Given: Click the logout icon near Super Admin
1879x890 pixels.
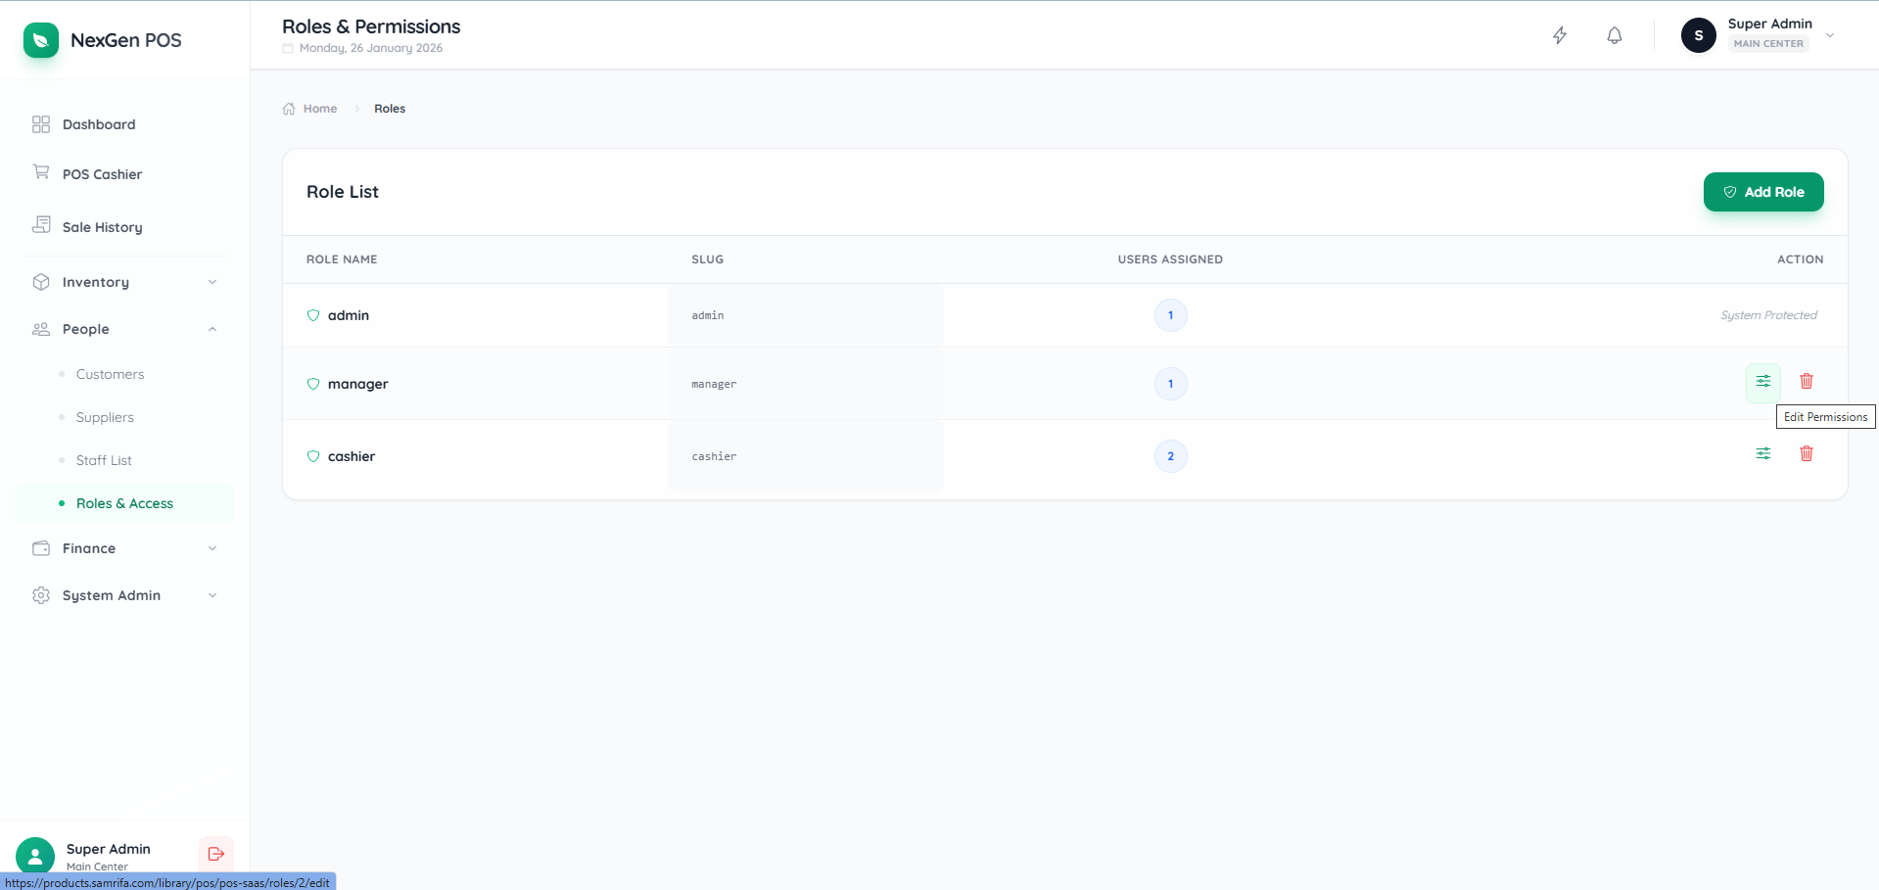Looking at the screenshot, I should (215, 853).
